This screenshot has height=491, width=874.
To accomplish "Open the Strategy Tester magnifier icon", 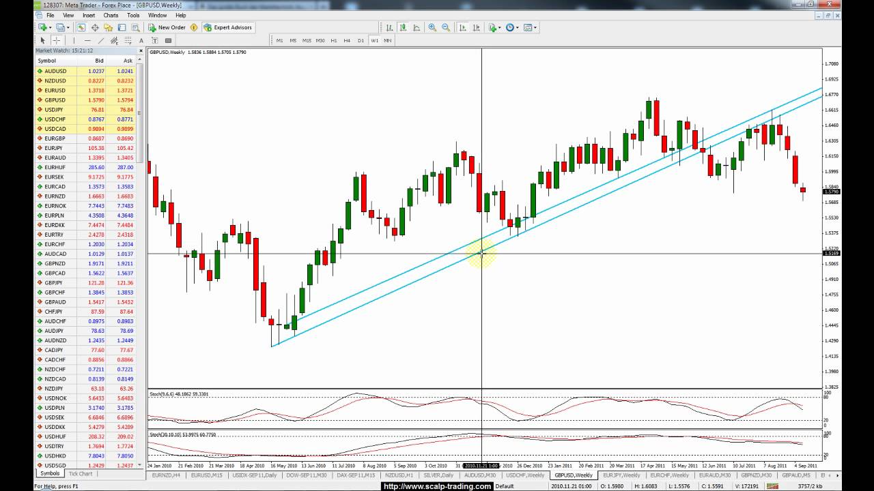I will click(135, 27).
